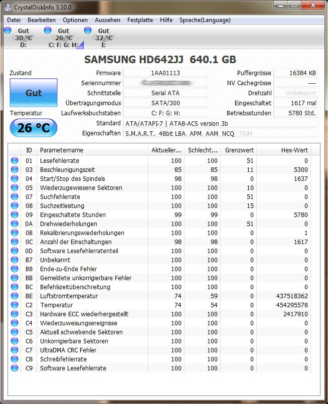The height and width of the screenshot is (404, 328).
Task: Click the Eingeschaltet field 1617 mal
Action: (x=296, y=103)
